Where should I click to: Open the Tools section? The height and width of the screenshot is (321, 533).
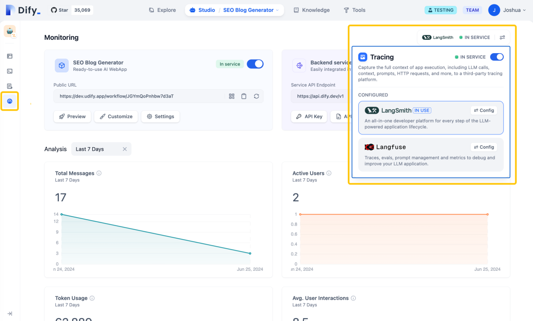354,9
